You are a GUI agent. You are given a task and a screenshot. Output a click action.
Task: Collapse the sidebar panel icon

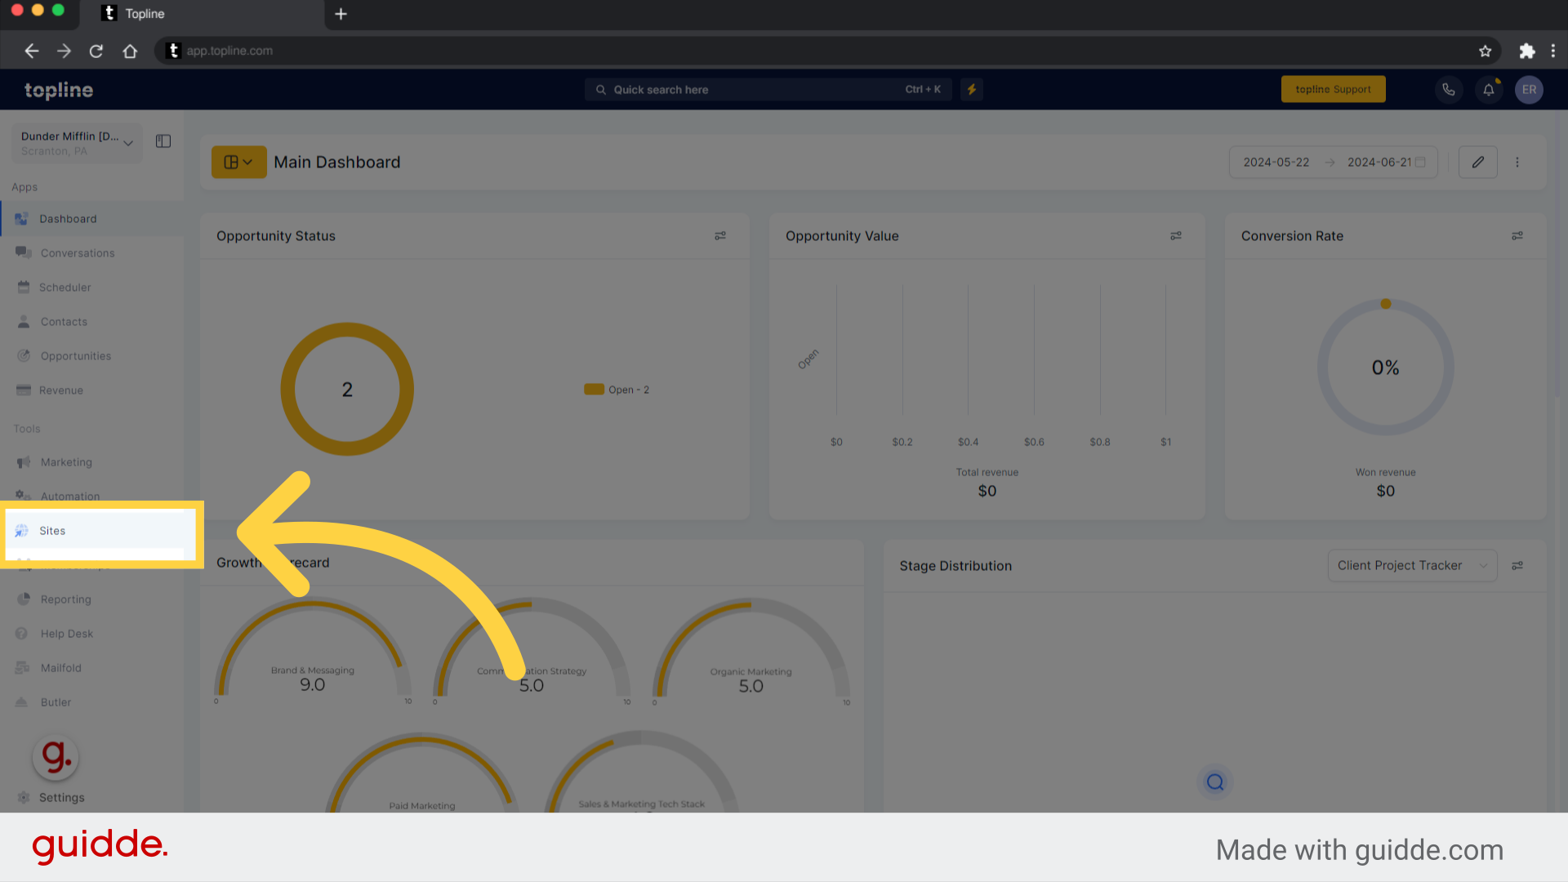tap(163, 141)
